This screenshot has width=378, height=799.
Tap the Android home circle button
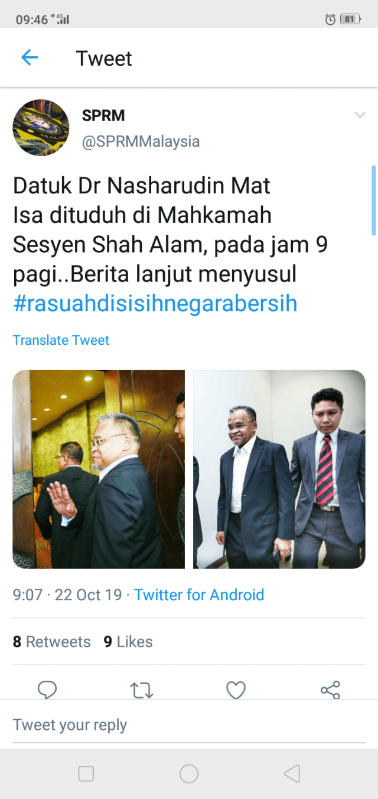click(189, 774)
